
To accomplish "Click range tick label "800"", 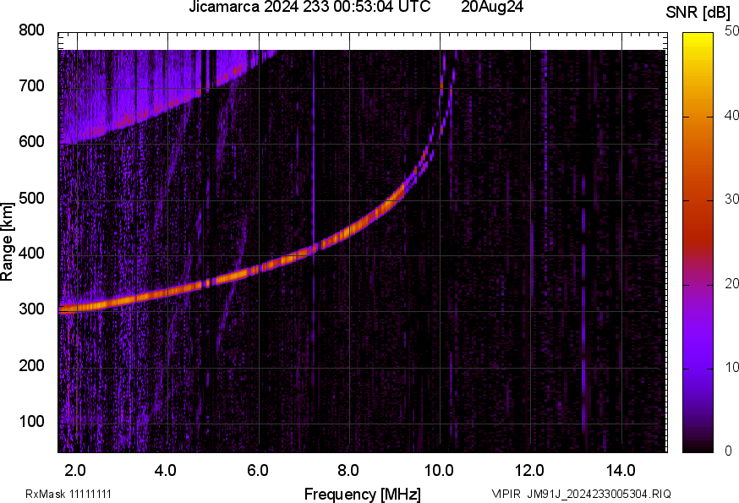I will 31,30.
